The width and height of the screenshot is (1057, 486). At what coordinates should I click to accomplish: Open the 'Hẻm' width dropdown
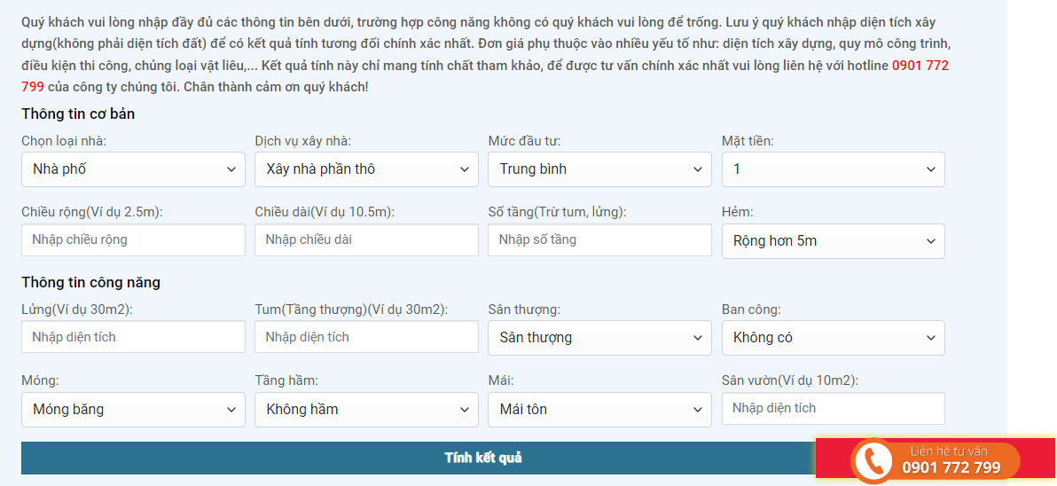tap(833, 241)
